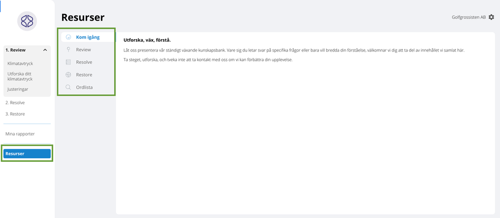Click the Golfgrossisten AB account name
Viewport: 500px width, 218px height.
[x=469, y=18]
